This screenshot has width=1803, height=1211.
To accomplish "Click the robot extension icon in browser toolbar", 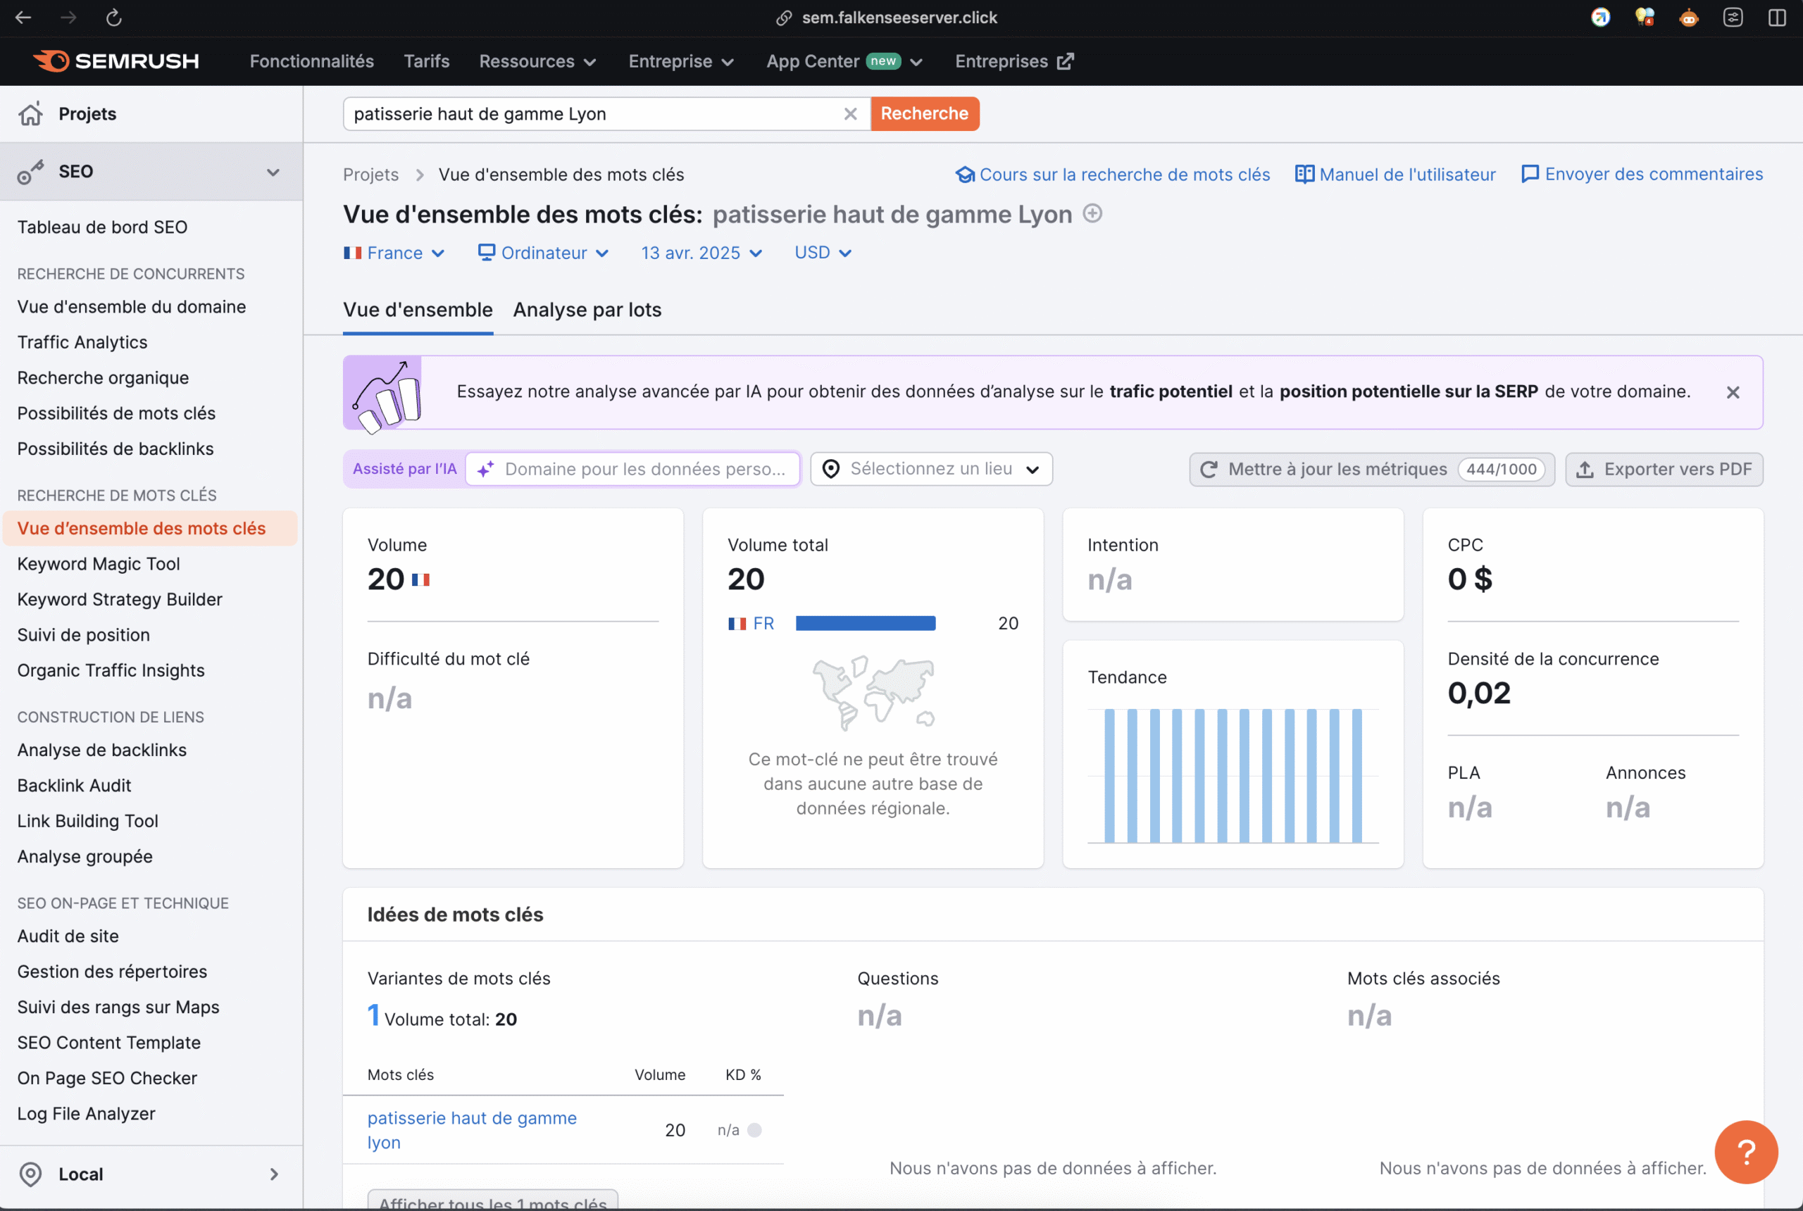I will tap(1689, 17).
